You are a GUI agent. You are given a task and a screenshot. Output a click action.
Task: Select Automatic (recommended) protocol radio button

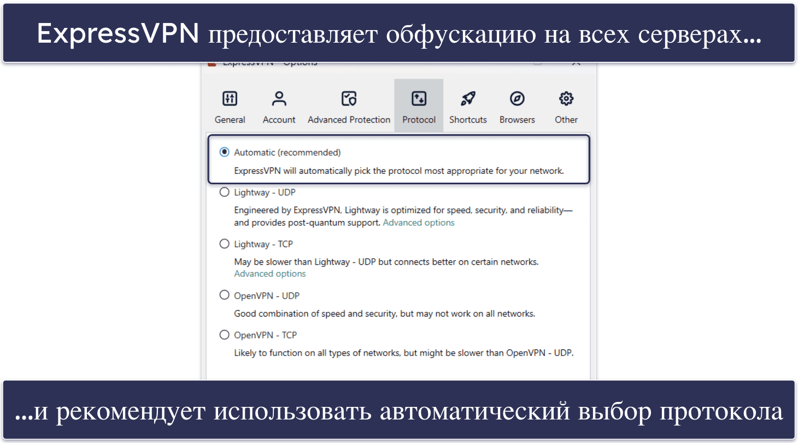pyautogui.click(x=224, y=153)
